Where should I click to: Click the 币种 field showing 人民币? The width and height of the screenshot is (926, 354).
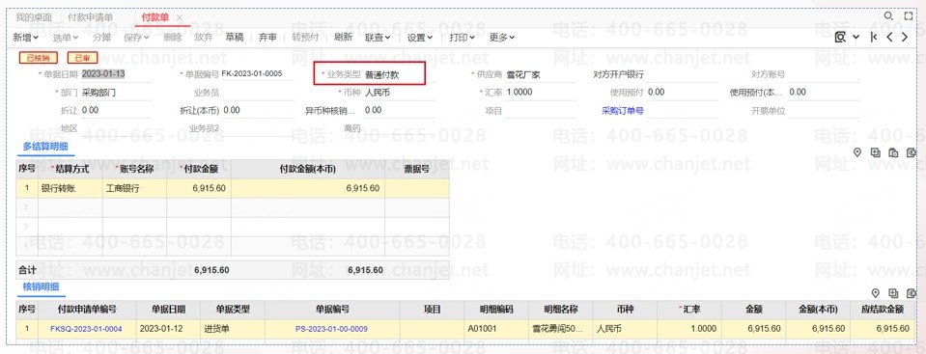coord(399,93)
